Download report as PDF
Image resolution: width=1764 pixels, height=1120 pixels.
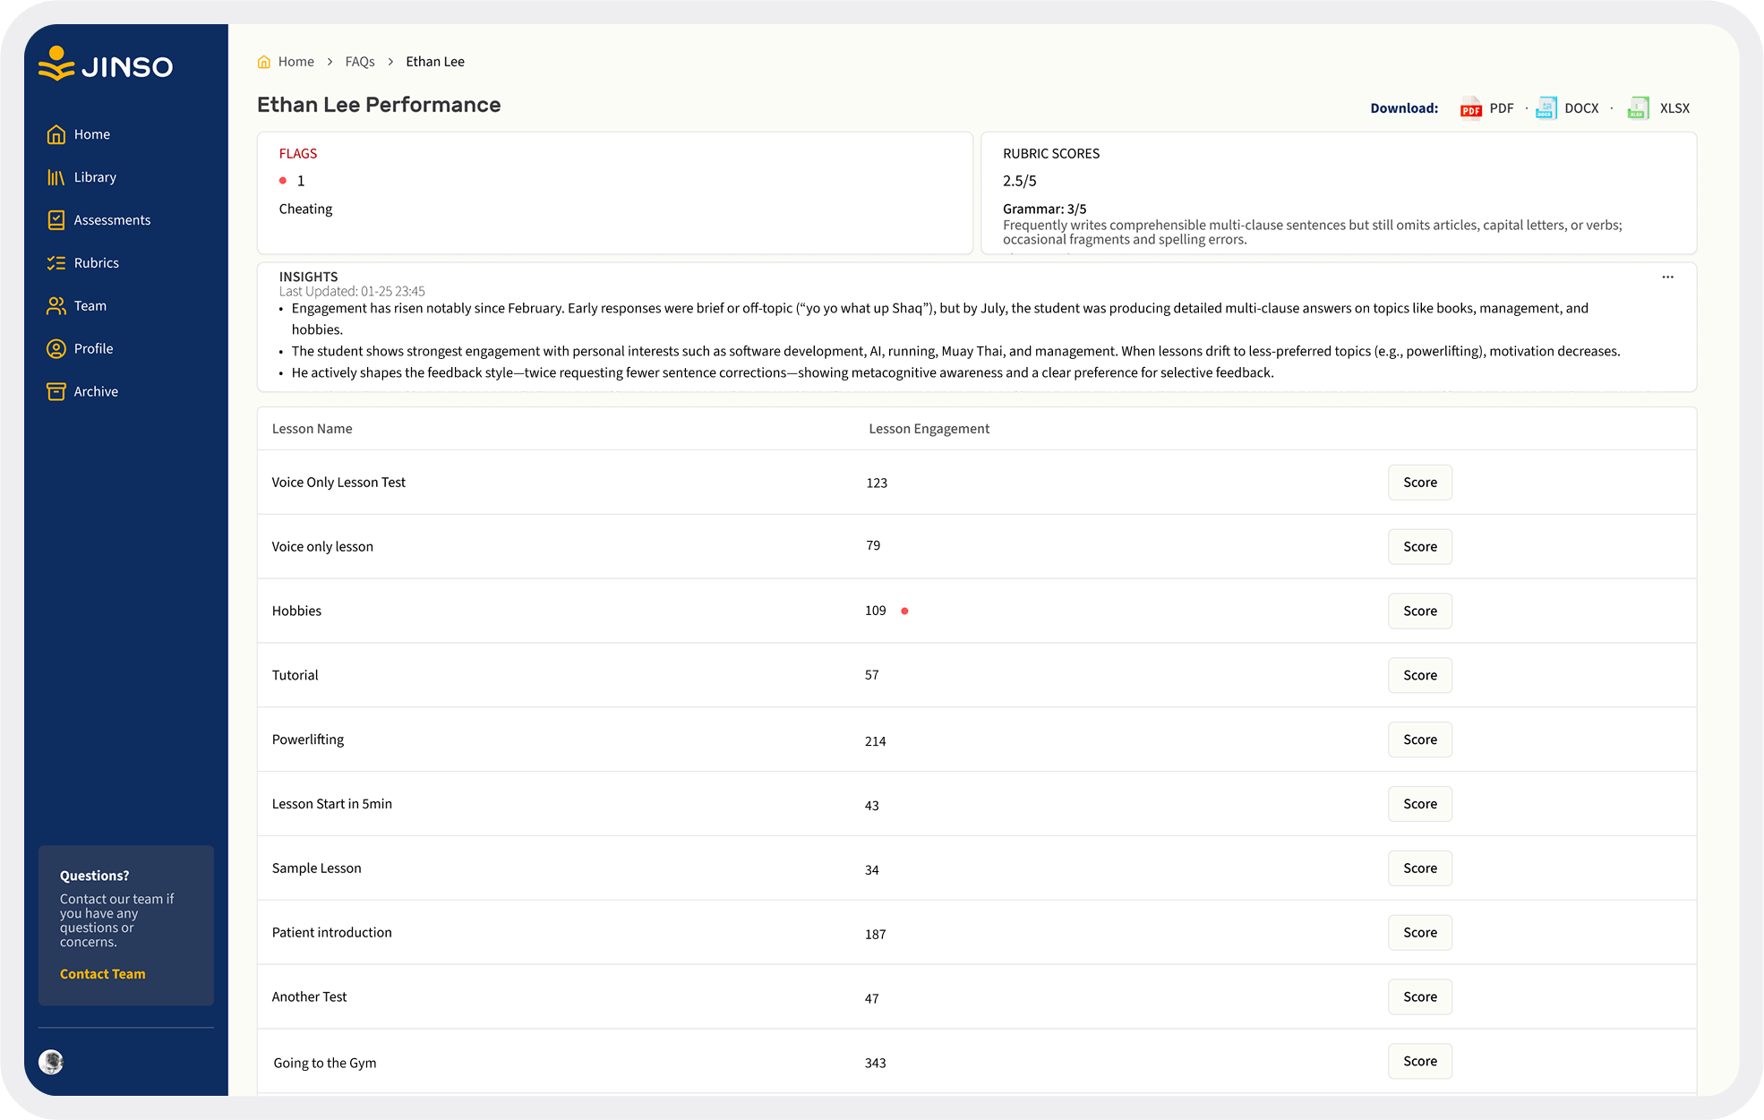point(1486,108)
